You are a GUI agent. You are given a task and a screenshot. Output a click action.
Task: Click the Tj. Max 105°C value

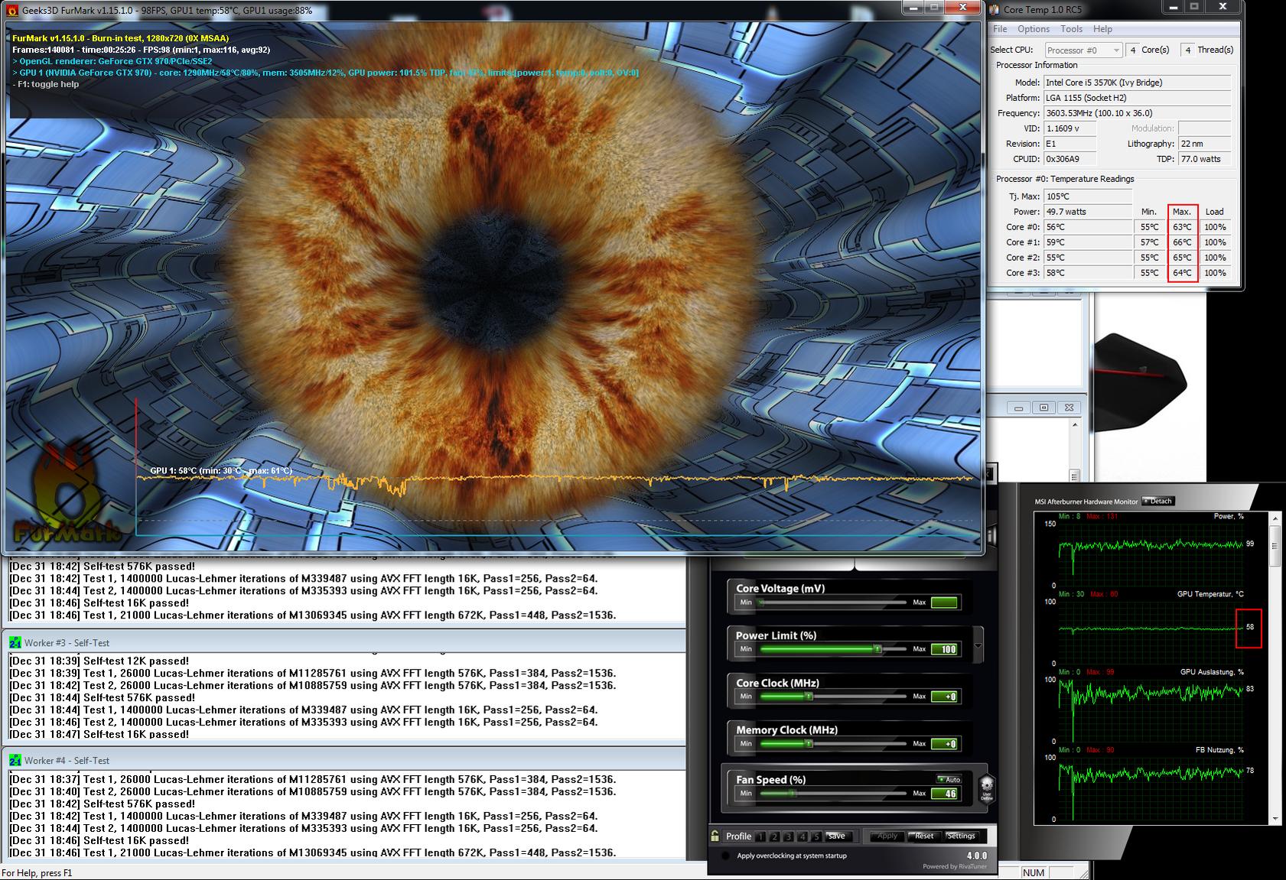coord(1088,196)
